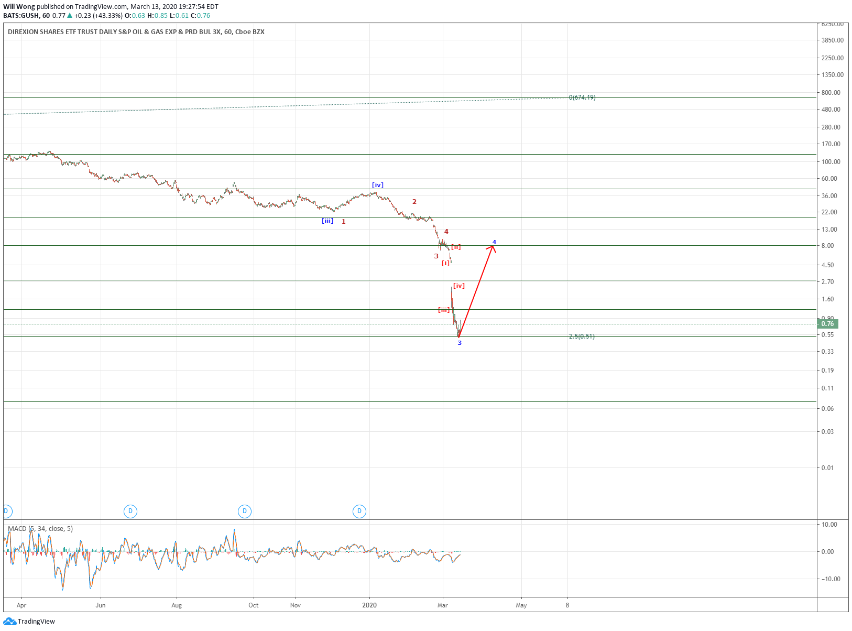852x631 pixels.
Task: Click the Oct label on the time axis
Action: click(254, 605)
